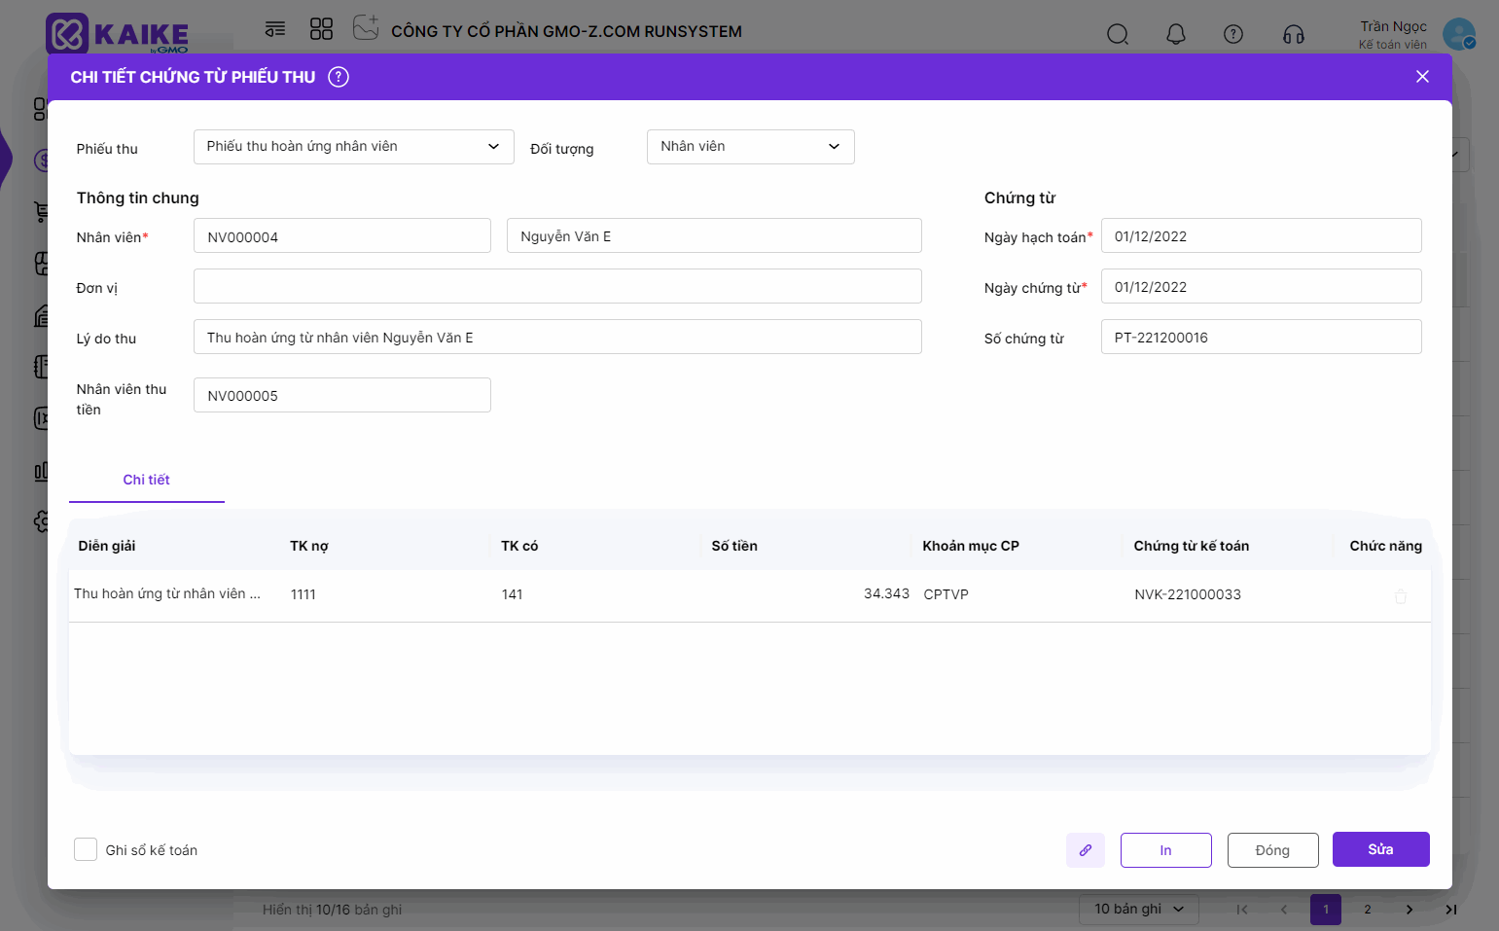Open the apps grid icon

(321, 29)
